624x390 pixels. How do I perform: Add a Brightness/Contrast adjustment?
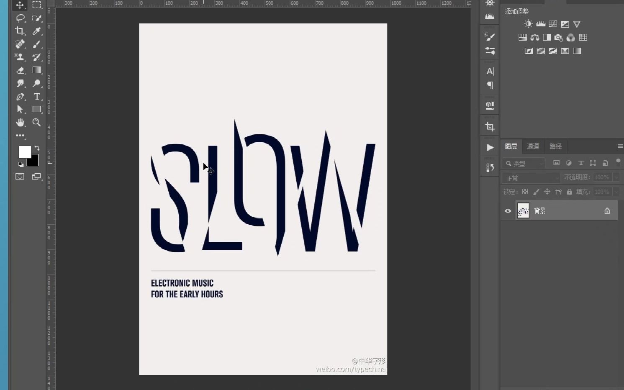529,24
